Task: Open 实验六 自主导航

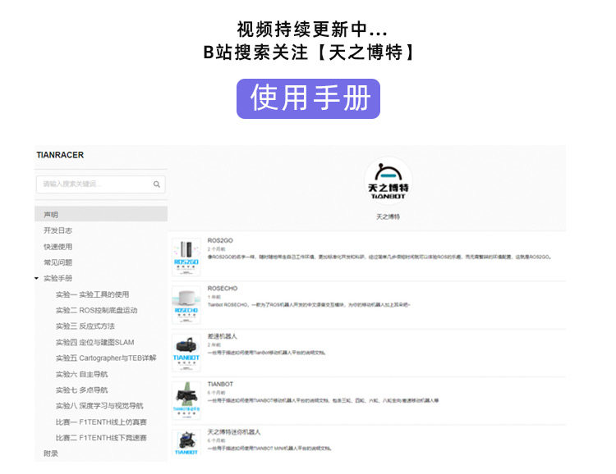Action: tap(81, 374)
